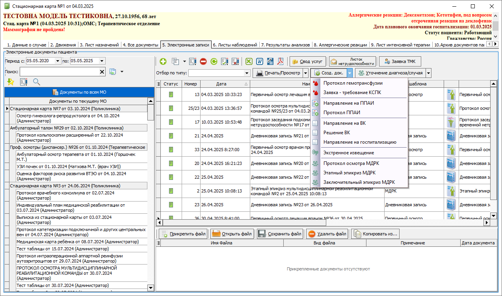Add a new record with green plus icon
Image resolution: width=502 pixels, height=296 pixels.
tap(163, 61)
